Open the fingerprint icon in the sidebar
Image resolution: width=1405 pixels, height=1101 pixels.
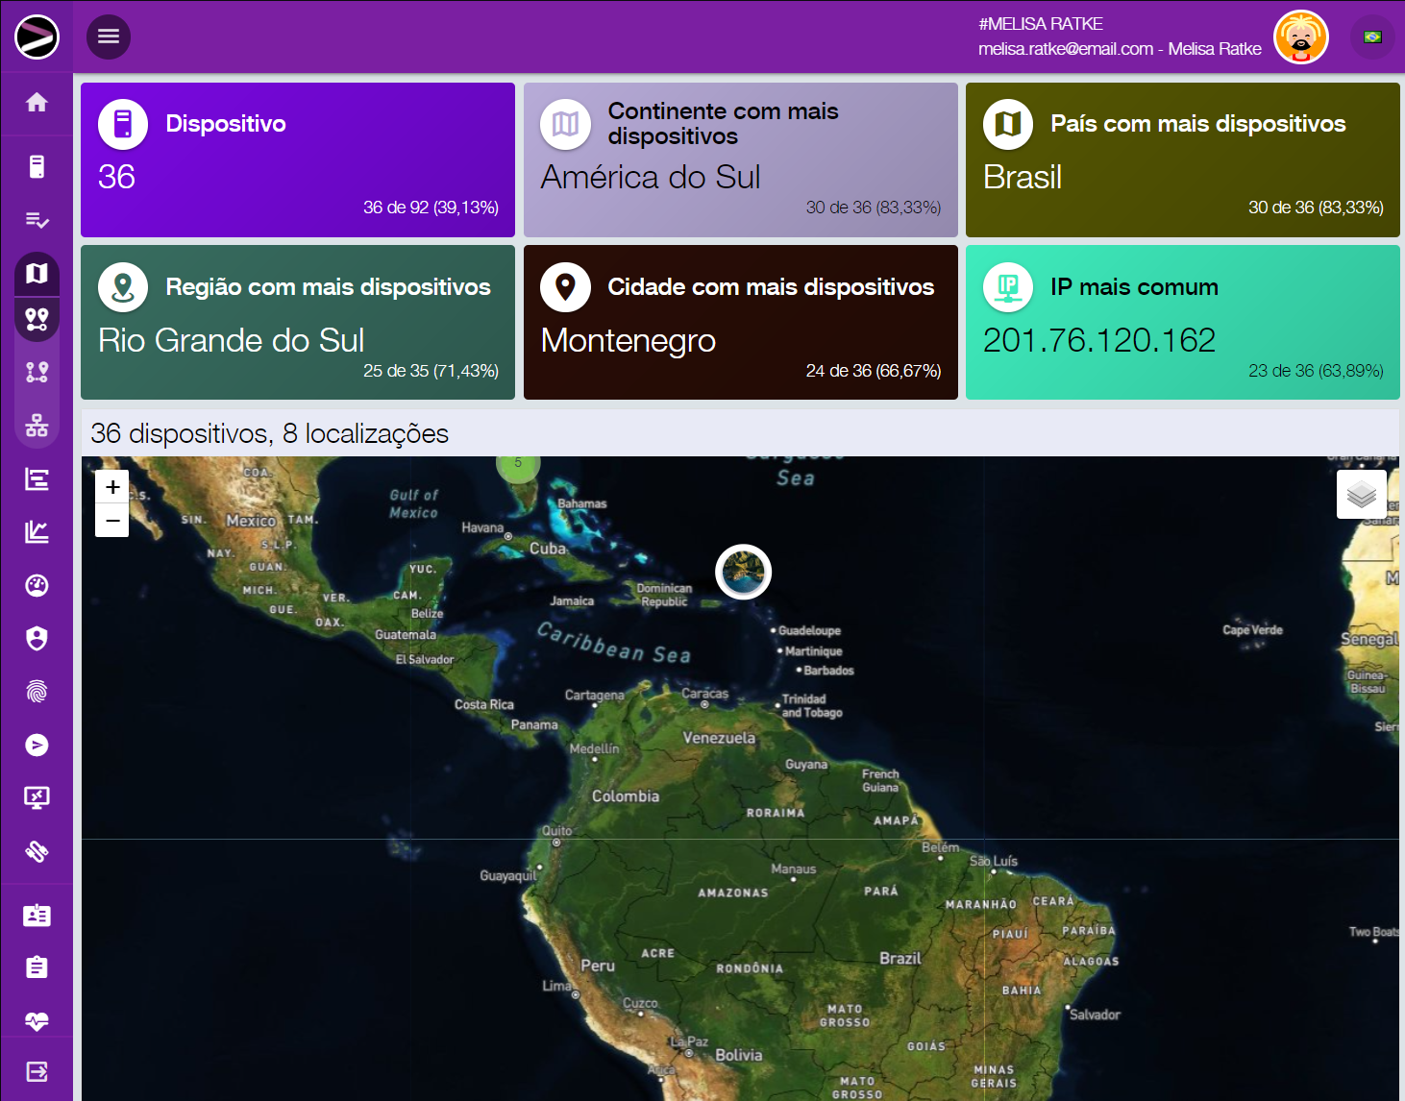[37, 692]
